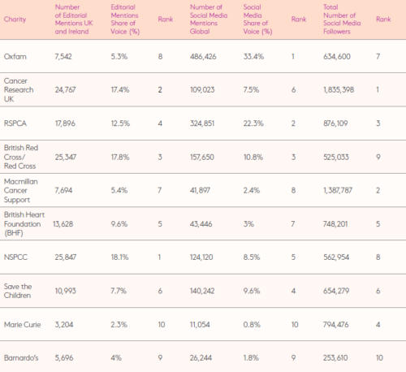
Task: Select British Red Cross/Red Cross name
Action: pyautogui.click(x=21, y=157)
